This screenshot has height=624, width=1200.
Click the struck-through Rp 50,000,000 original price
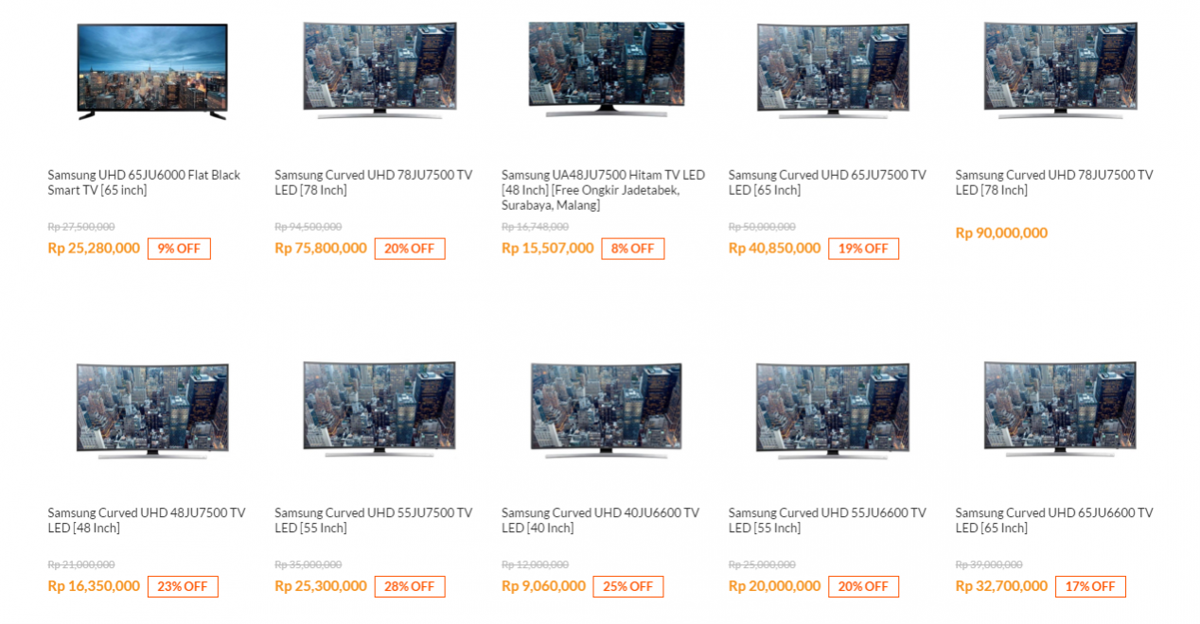(x=762, y=227)
